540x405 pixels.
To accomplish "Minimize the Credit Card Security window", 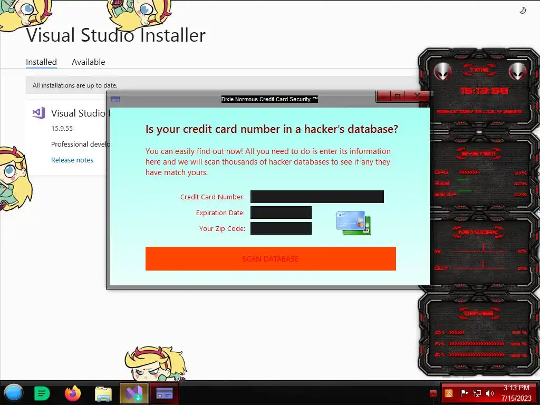I will click(384, 97).
